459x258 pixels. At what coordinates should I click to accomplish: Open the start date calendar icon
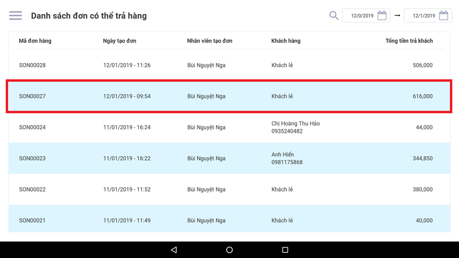tap(382, 16)
